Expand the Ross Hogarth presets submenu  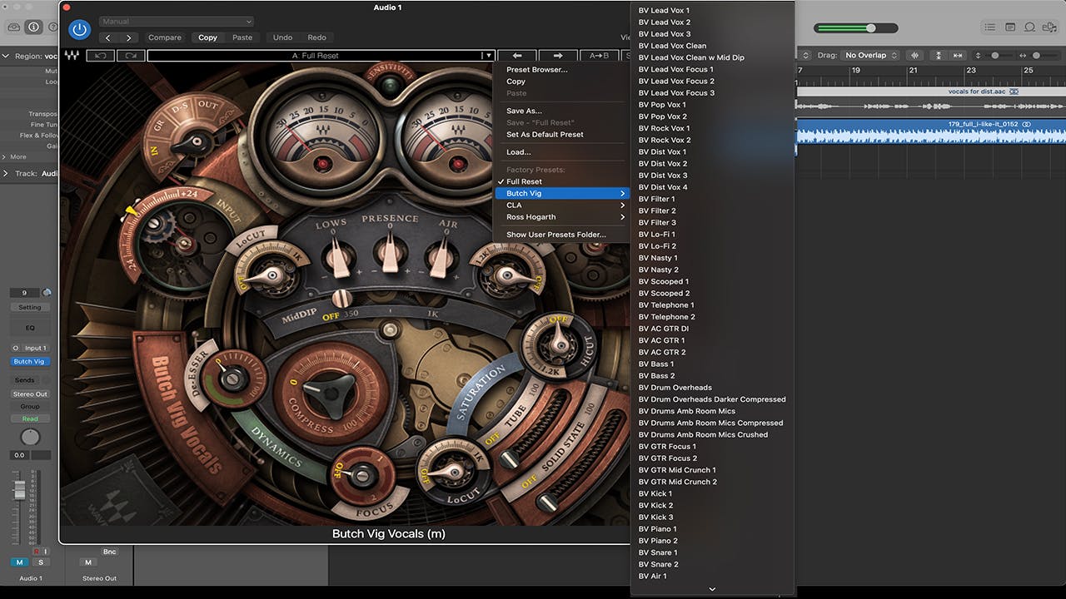pos(561,217)
